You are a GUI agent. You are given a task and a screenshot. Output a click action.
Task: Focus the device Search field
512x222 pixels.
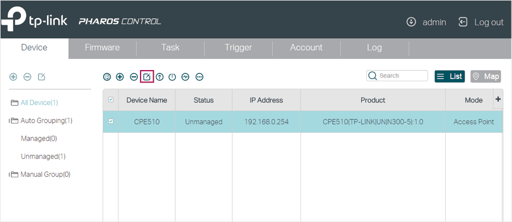tap(397, 76)
